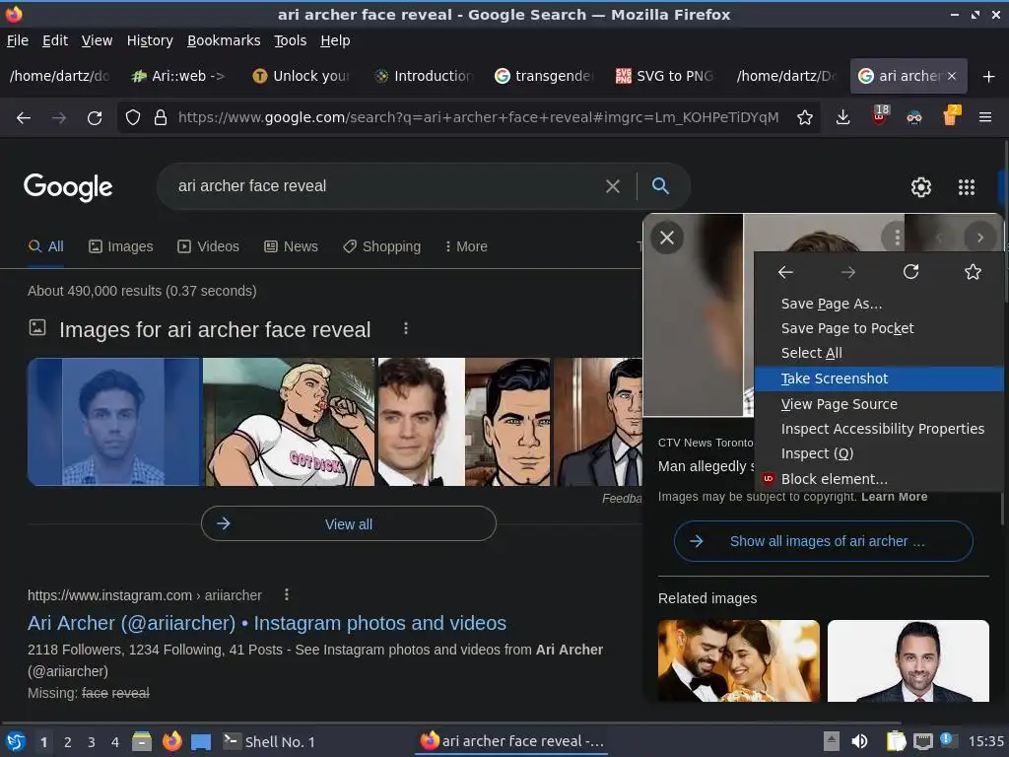Viewport: 1009px width, 757px height.
Task: Open the File menu
Action: click(x=18, y=40)
